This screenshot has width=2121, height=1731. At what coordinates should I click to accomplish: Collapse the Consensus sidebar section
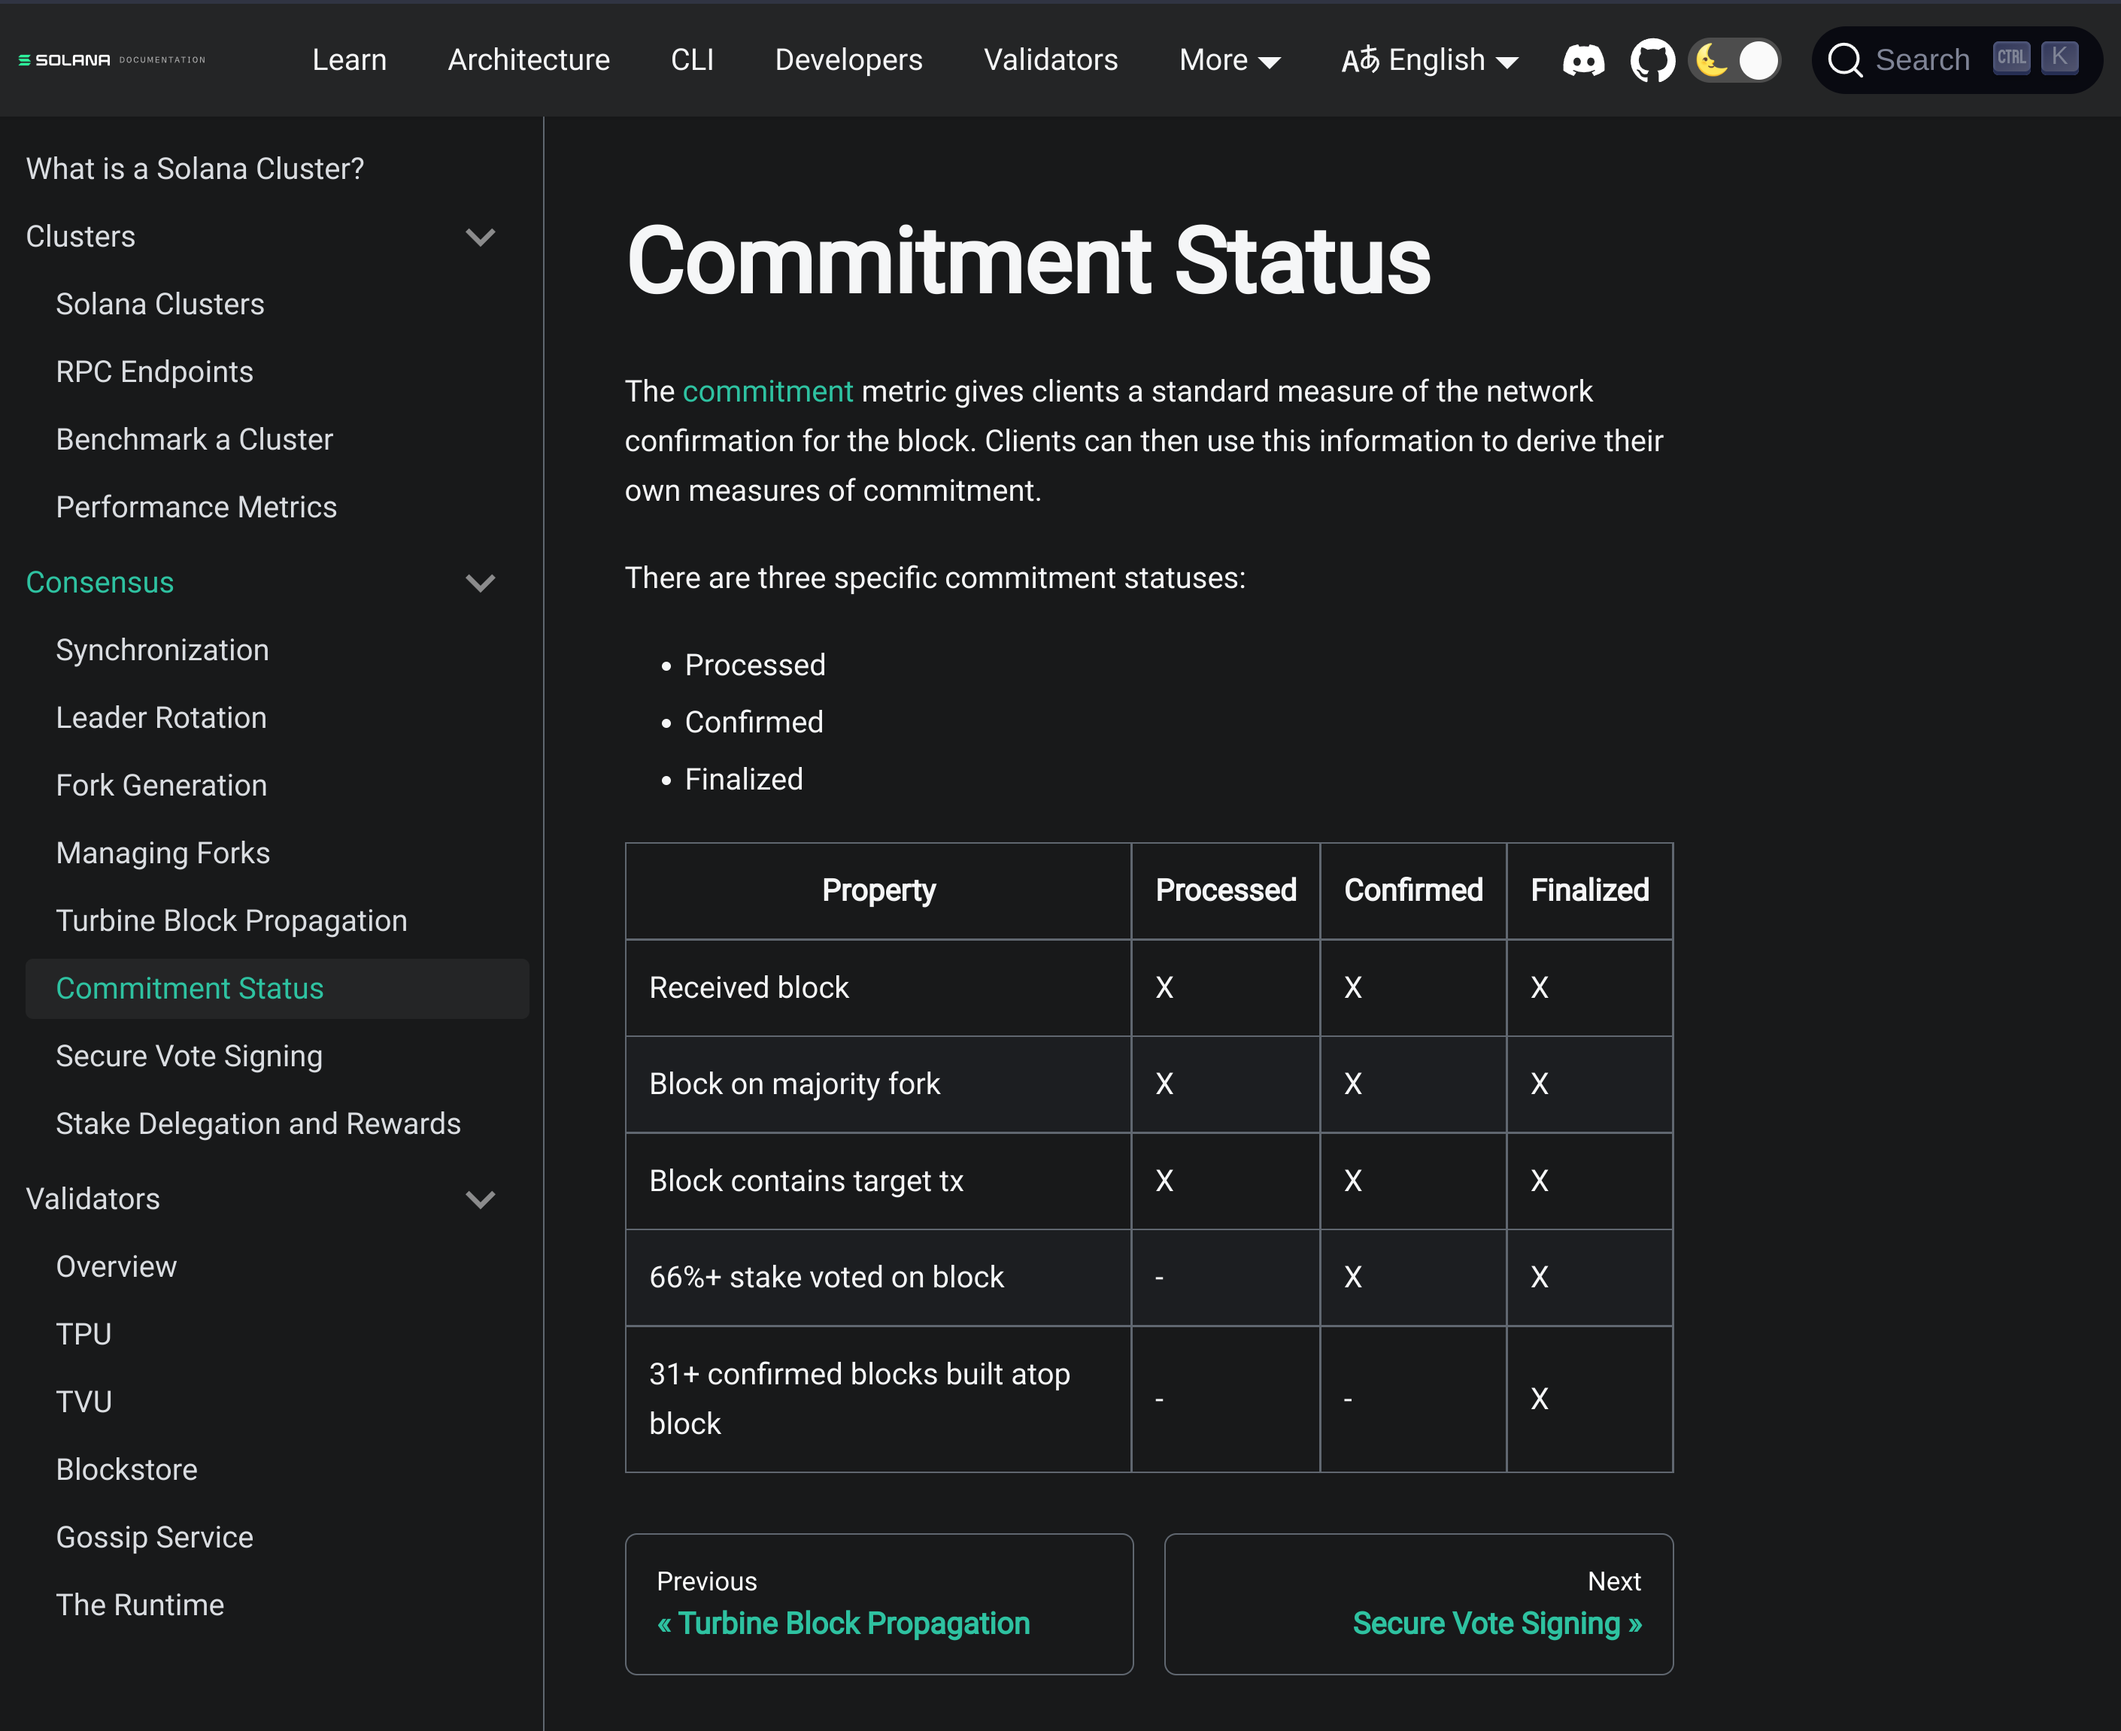pyautogui.click(x=480, y=584)
